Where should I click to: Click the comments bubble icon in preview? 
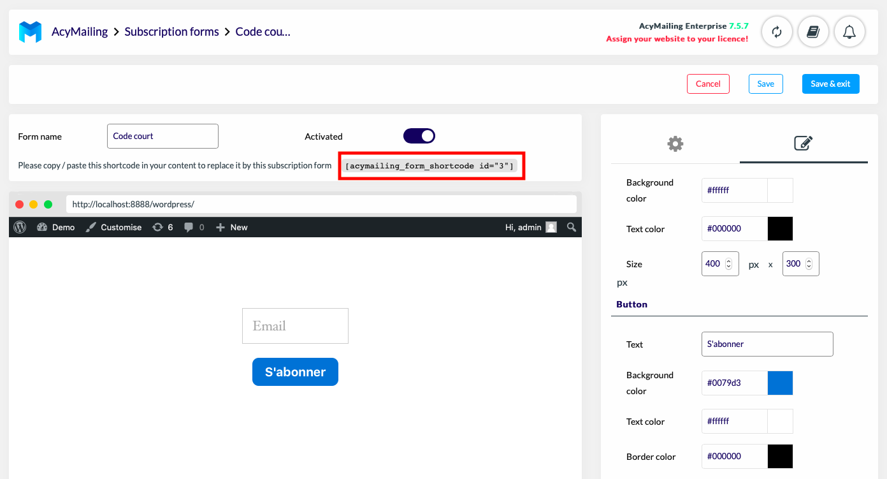click(189, 227)
